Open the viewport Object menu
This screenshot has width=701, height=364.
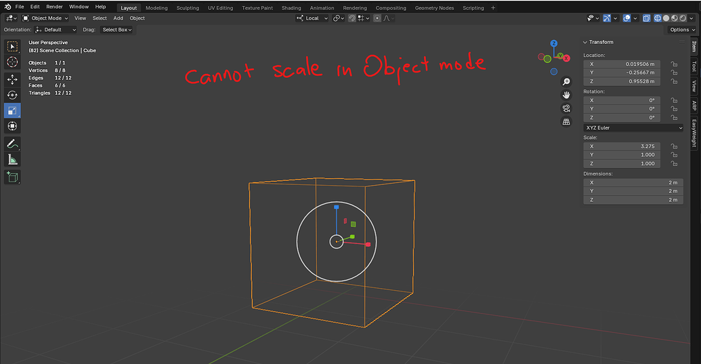(x=137, y=18)
